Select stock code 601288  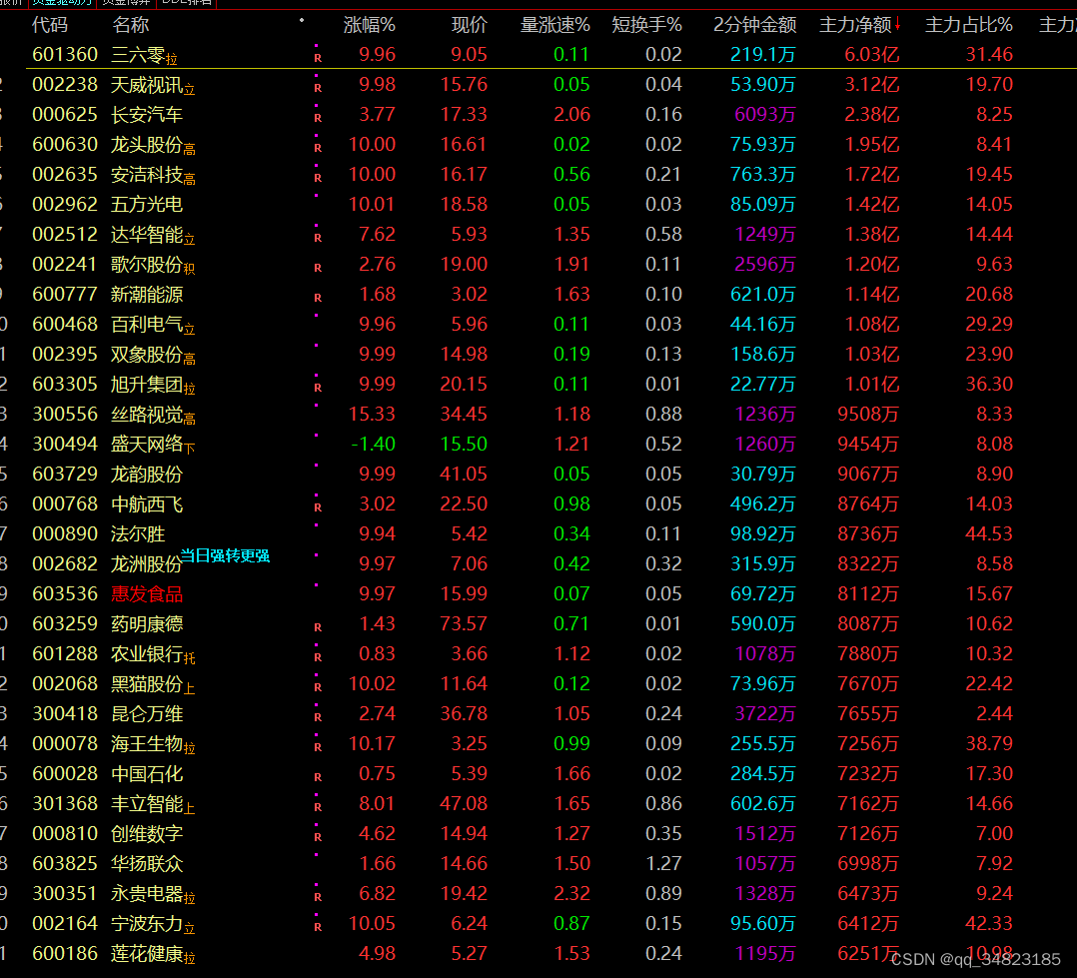click(65, 653)
